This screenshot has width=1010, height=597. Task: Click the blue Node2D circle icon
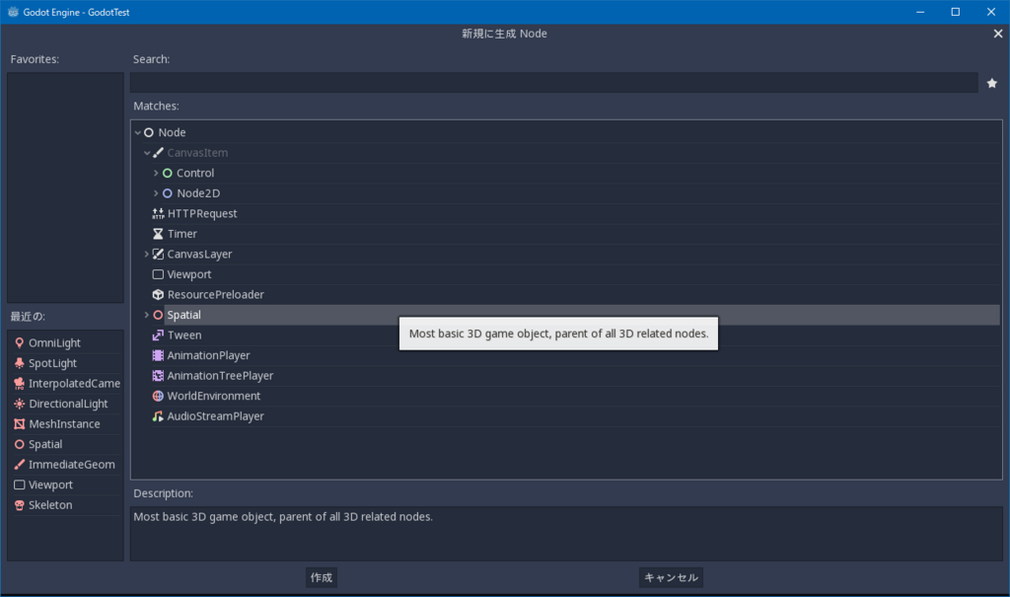pos(168,193)
